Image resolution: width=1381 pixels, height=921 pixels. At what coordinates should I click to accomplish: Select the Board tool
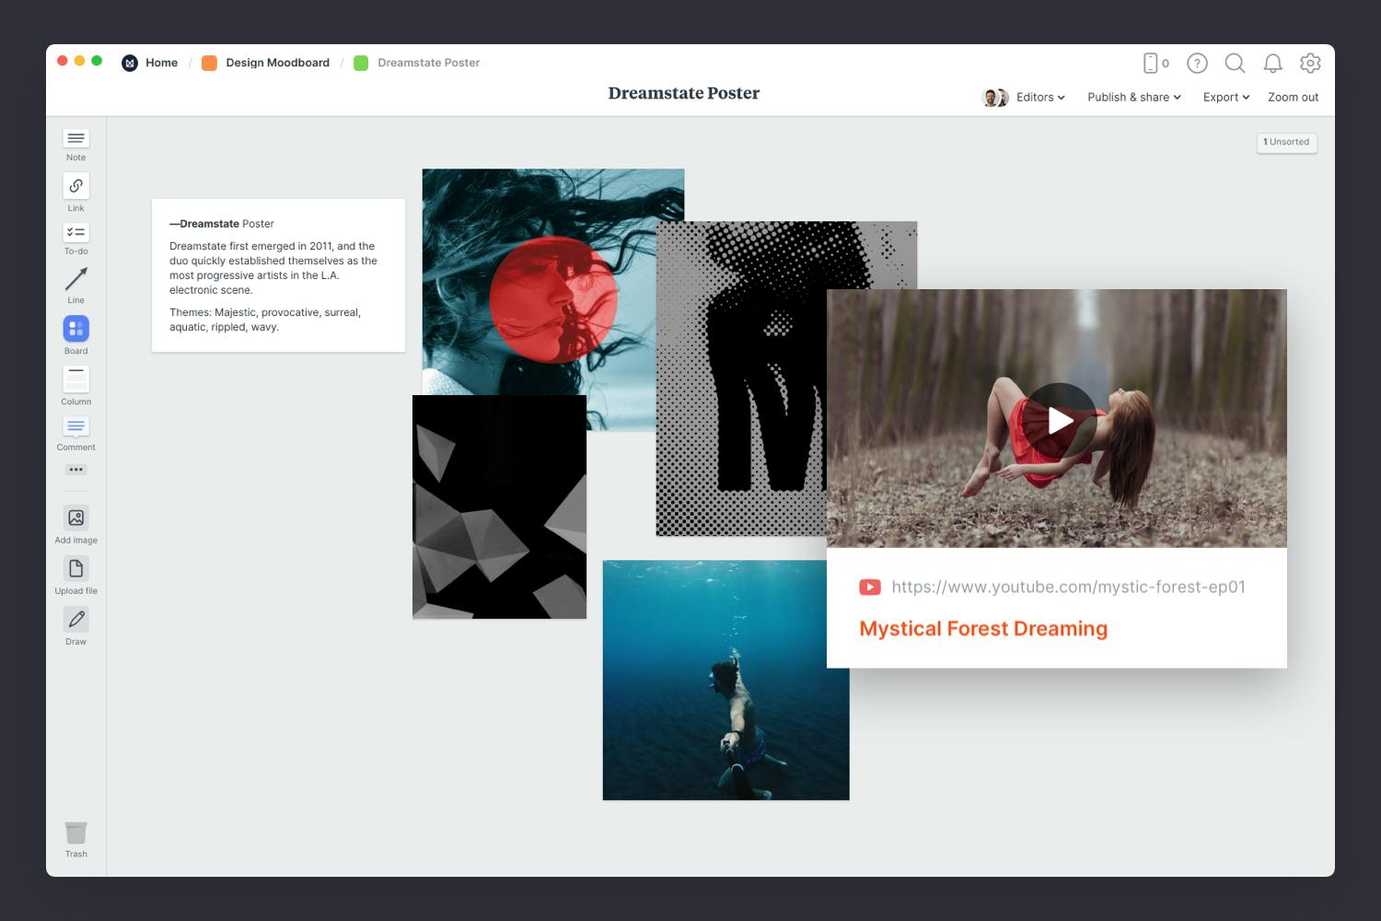(75, 329)
